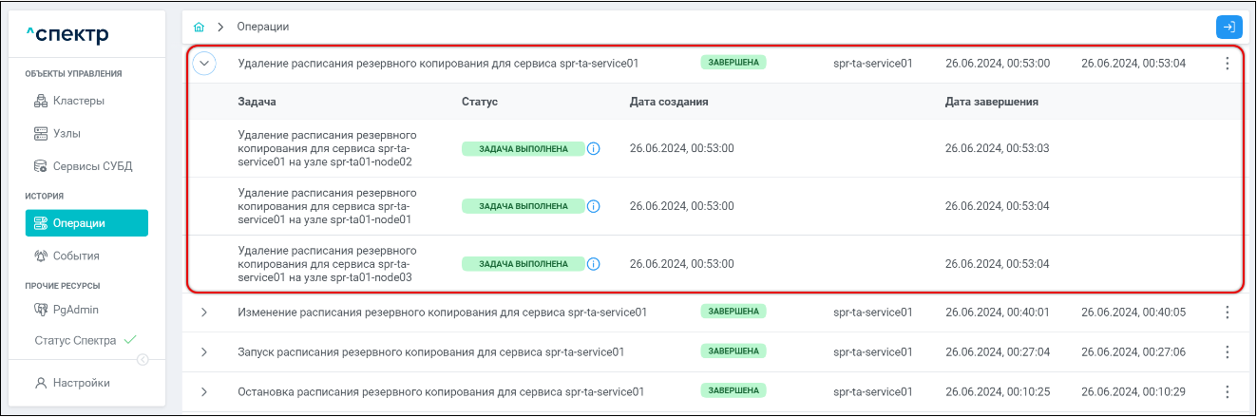Viewport: 1257px width, 417px height.
Task: Open three-dot menu for schedule change operation
Action: (x=1227, y=312)
